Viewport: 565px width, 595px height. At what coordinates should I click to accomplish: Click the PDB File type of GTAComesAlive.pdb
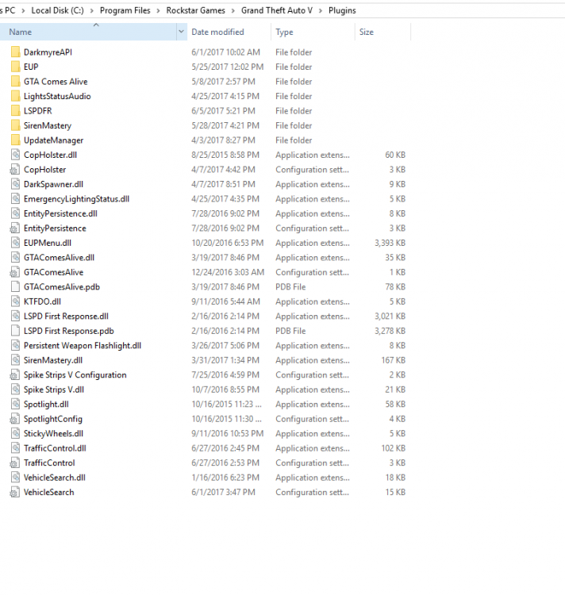pyautogui.click(x=290, y=287)
